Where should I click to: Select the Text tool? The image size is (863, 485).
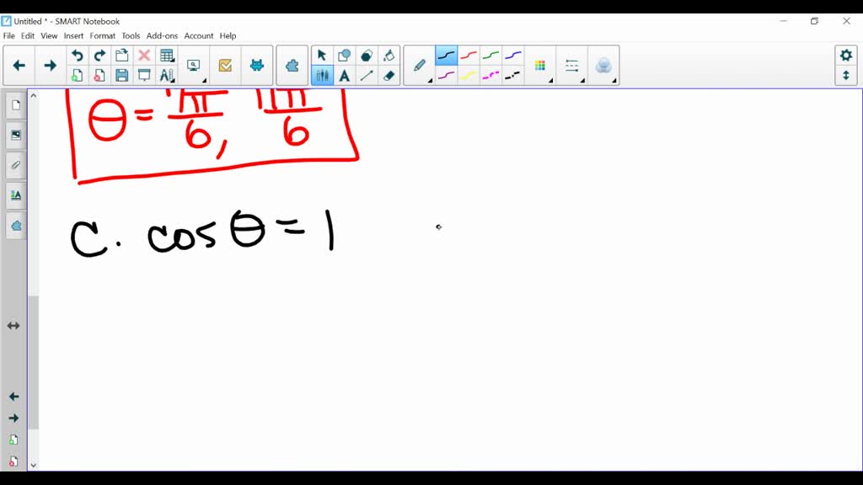pyautogui.click(x=346, y=75)
